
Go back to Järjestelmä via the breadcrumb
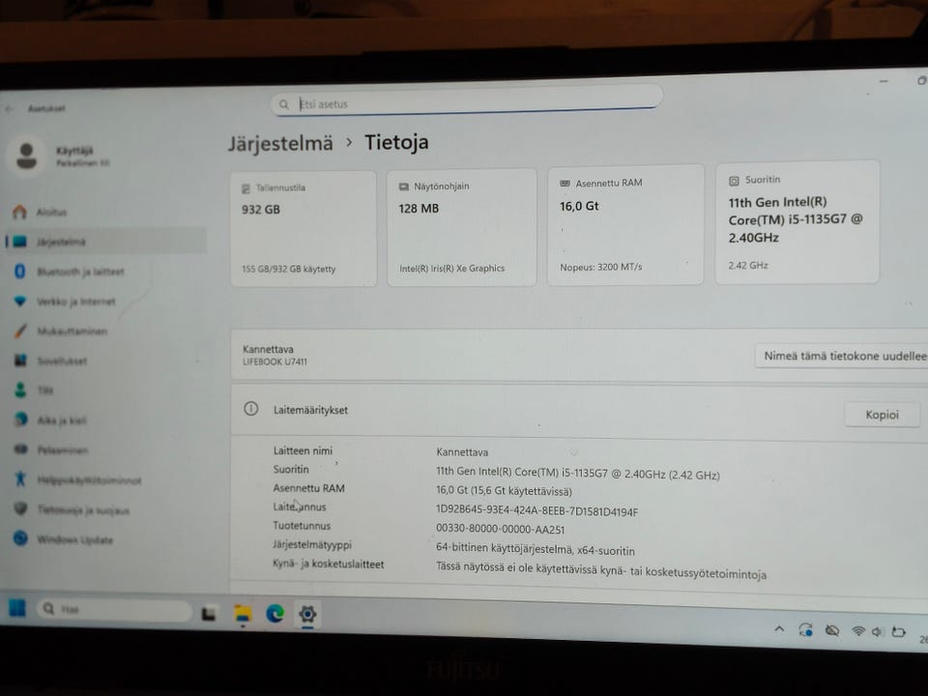pos(280,144)
